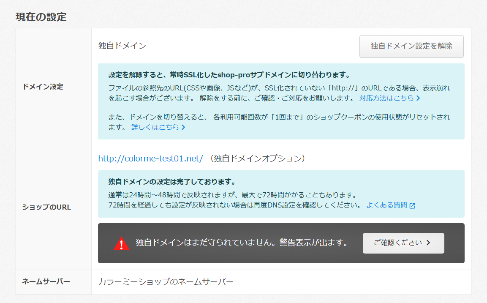
Task: Click the 独自ドメインの設定は完了しております notice title
Action: click(171, 182)
